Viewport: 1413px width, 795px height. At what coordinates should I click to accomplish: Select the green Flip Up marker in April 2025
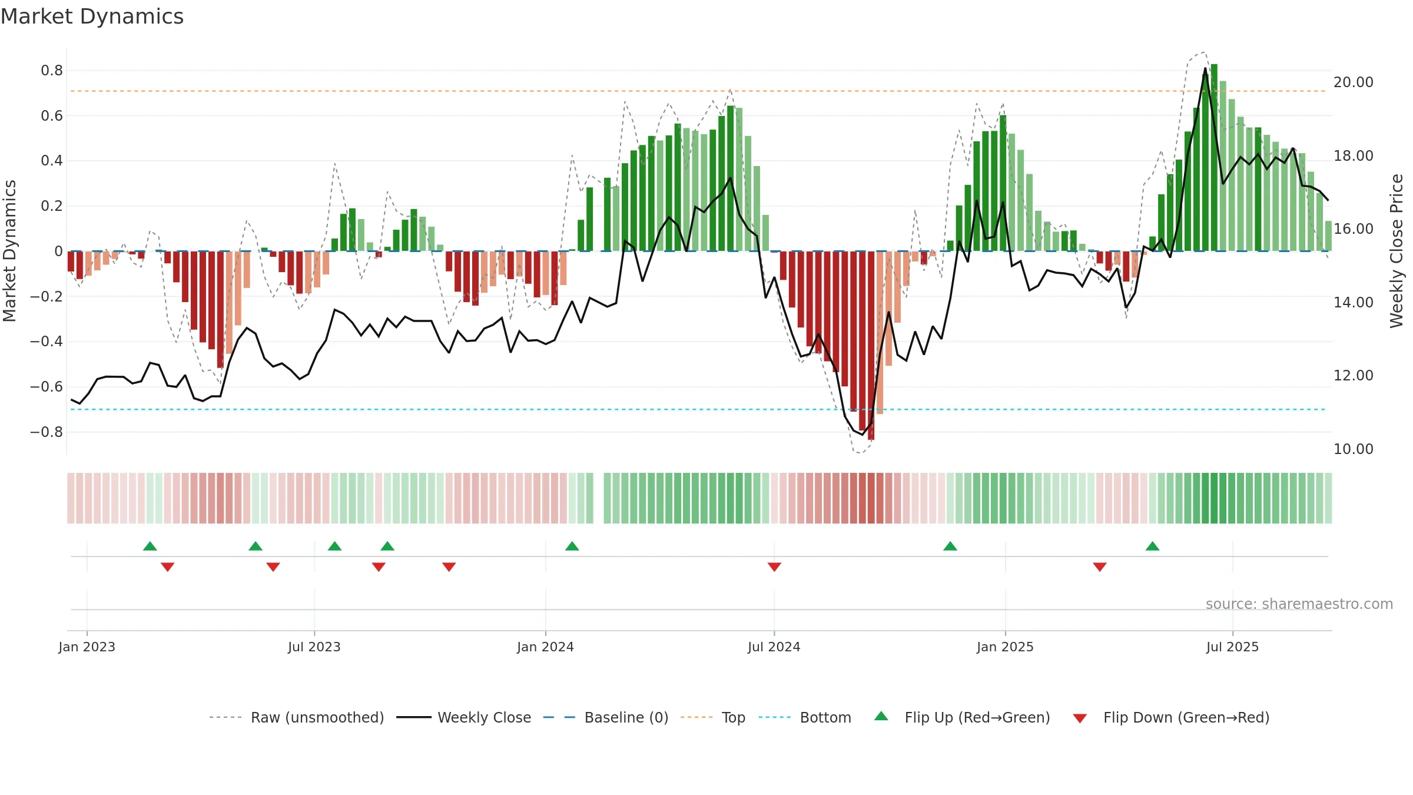click(x=1153, y=546)
